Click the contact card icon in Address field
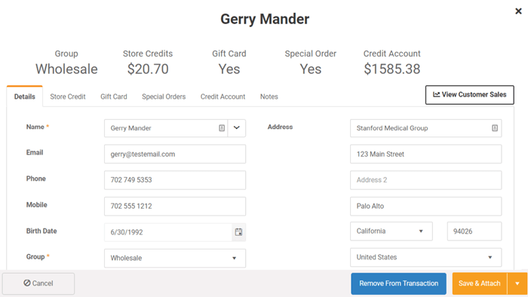This screenshot has height=297, width=528. 495,128
